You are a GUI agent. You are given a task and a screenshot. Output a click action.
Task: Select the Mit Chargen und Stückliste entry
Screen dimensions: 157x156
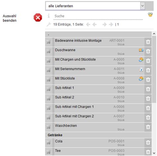(98, 61)
